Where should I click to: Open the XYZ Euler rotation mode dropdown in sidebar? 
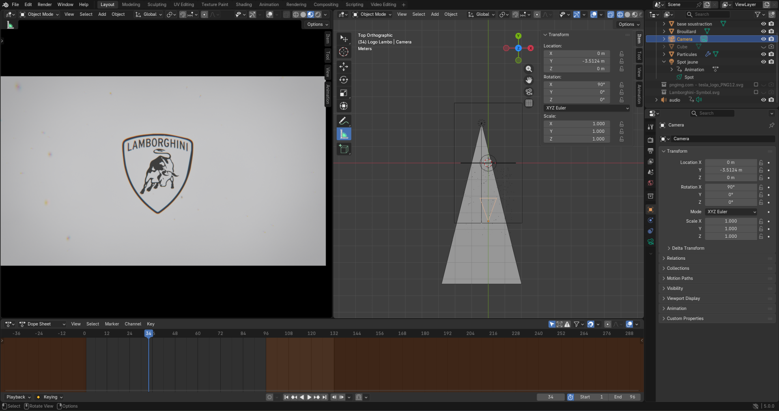coord(587,108)
